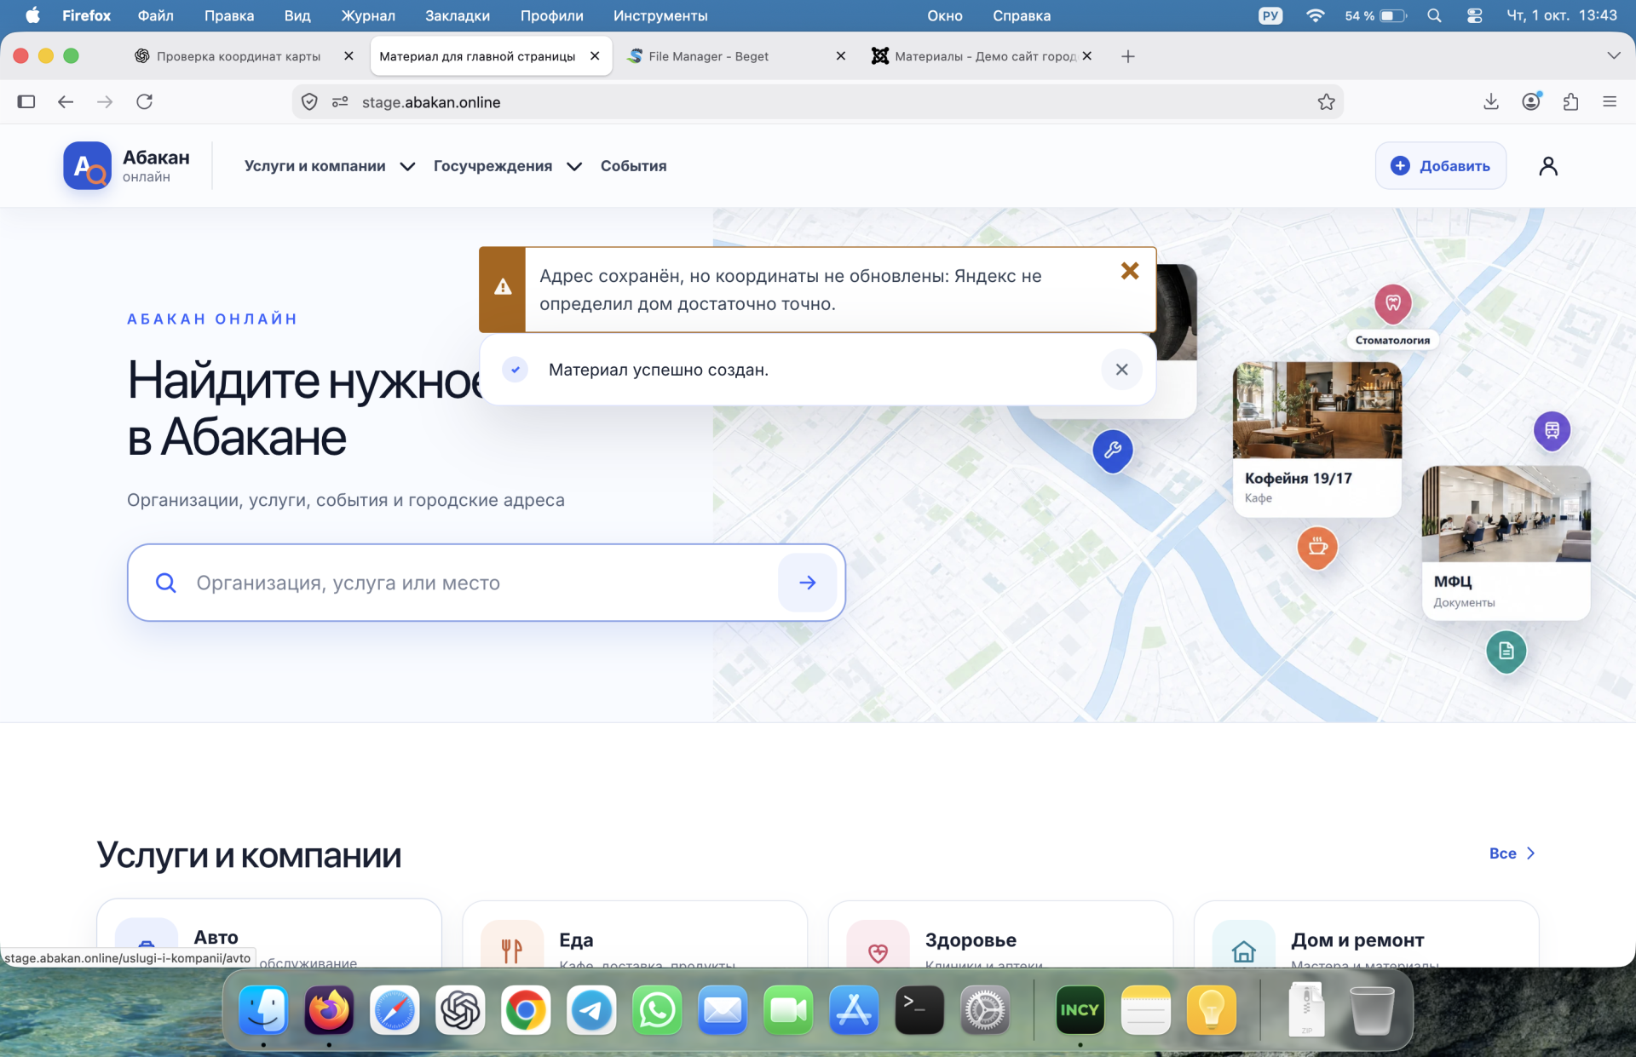Toggle the Firefox sidebar icon

[26, 102]
